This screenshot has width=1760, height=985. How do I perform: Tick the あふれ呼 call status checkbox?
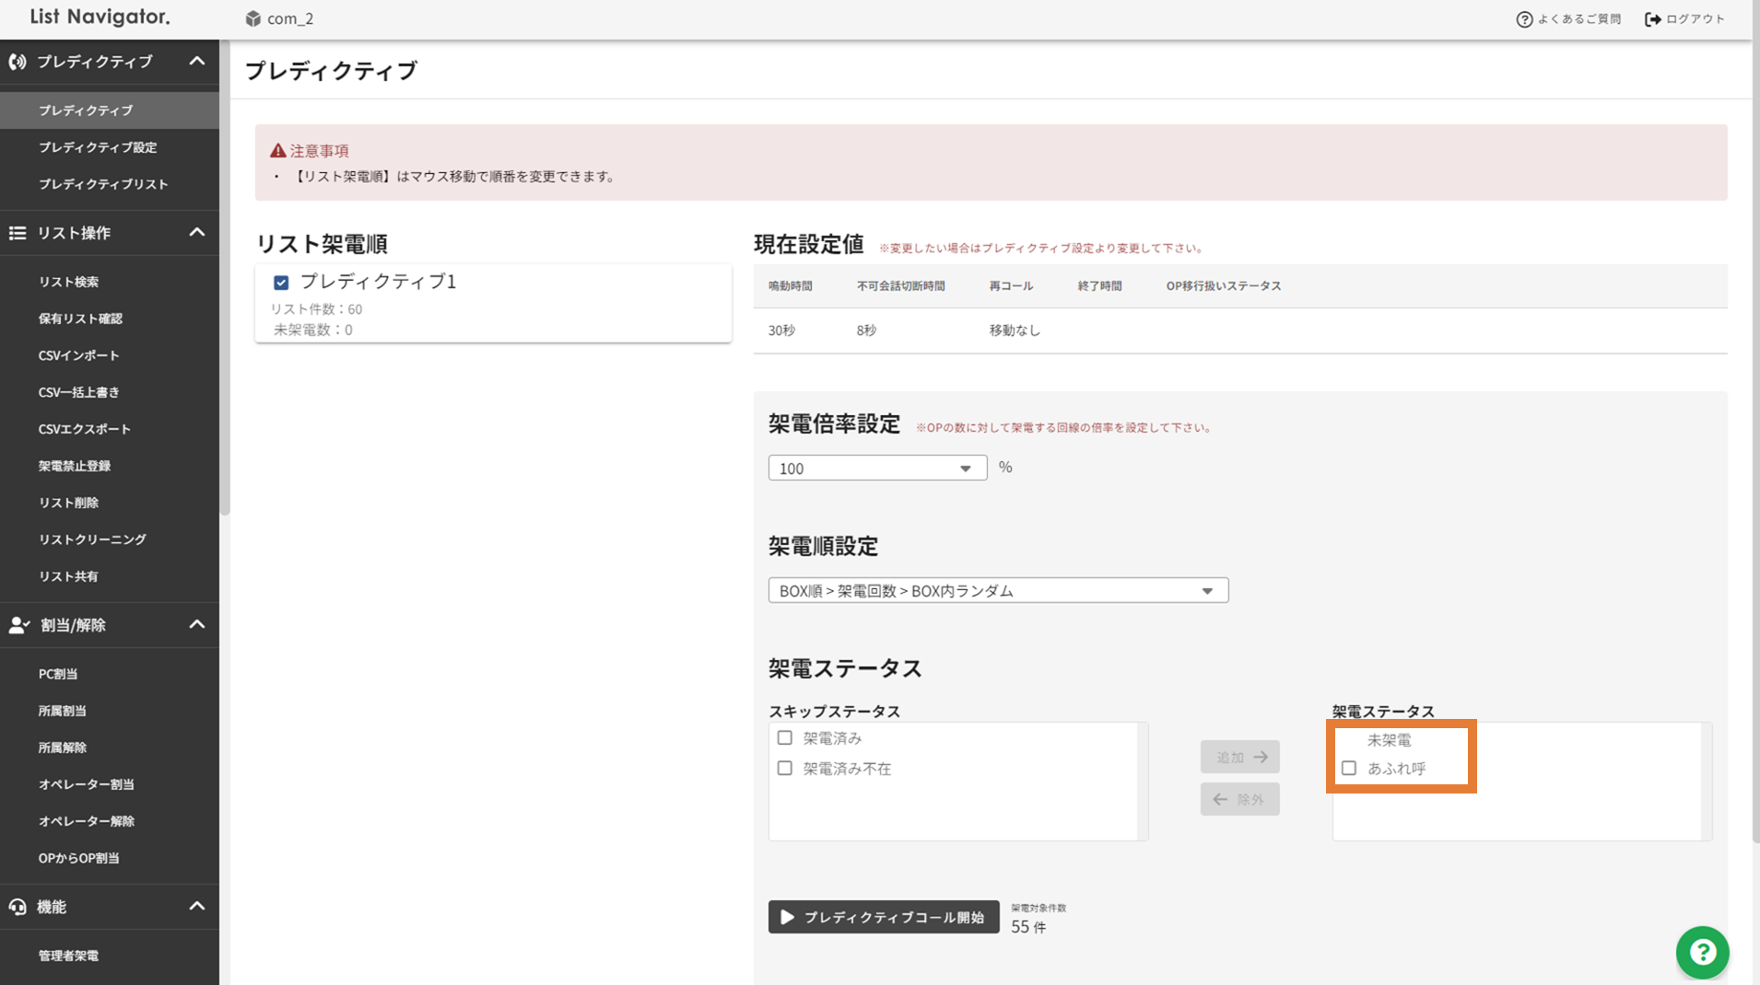coord(1349,768)
